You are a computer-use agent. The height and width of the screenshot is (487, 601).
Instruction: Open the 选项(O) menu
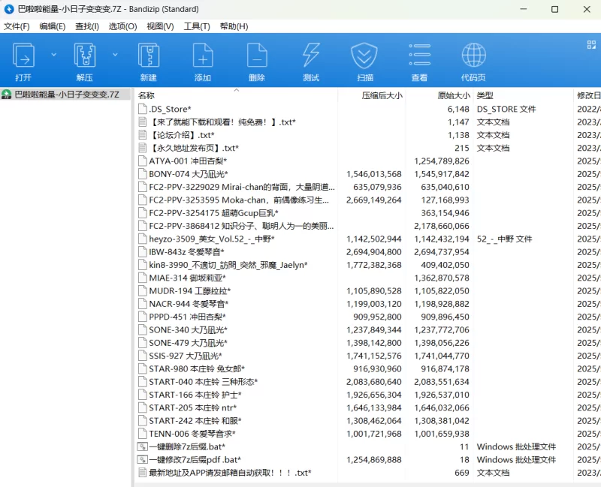(122, 26)
